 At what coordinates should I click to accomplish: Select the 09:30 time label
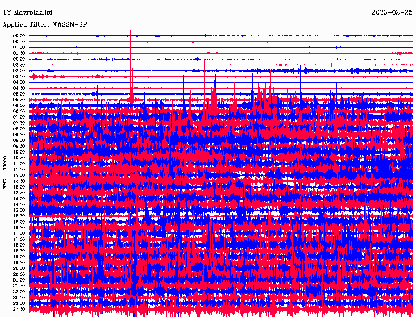[19, 146]
